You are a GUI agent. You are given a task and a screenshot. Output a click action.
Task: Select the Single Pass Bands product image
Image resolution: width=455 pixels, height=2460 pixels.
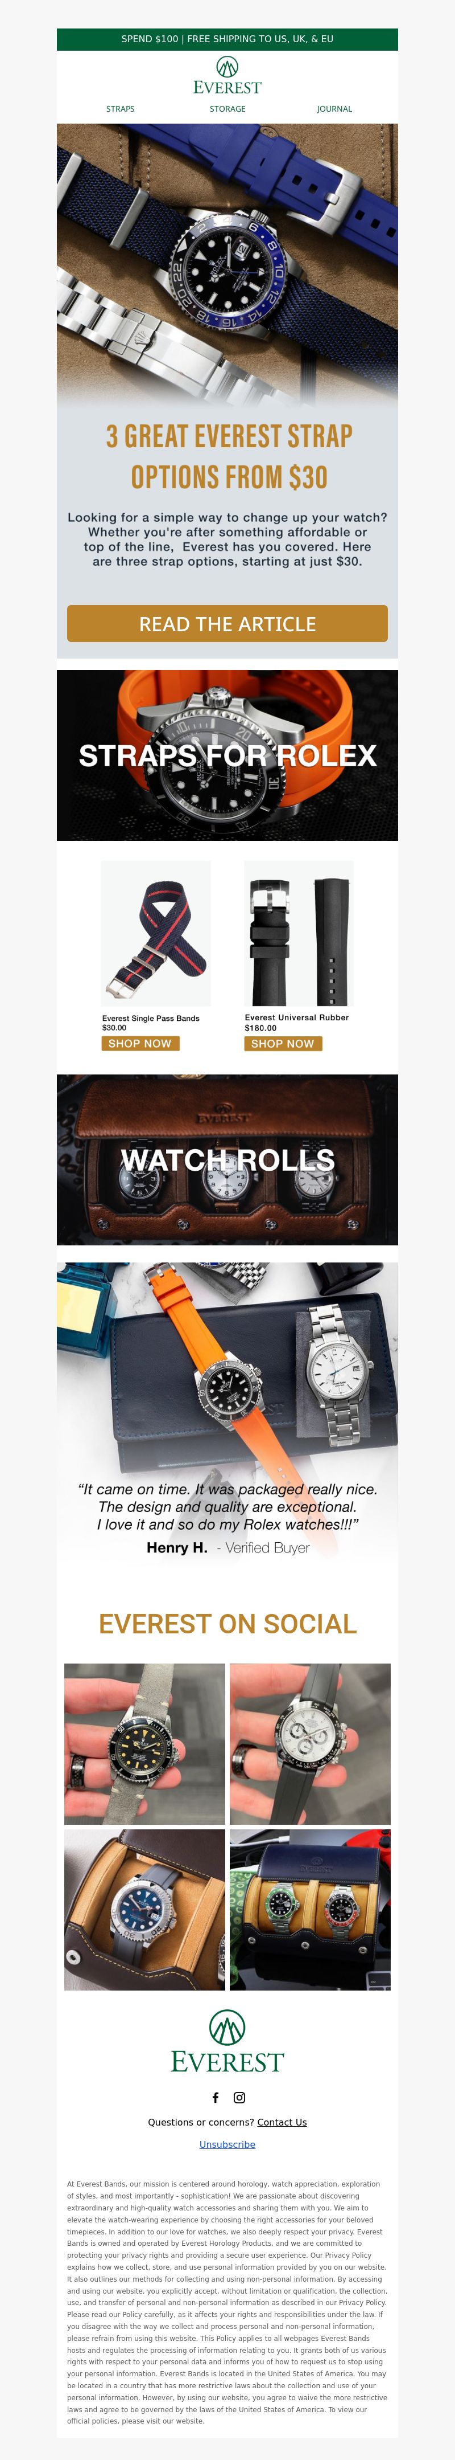pos(155,933)
